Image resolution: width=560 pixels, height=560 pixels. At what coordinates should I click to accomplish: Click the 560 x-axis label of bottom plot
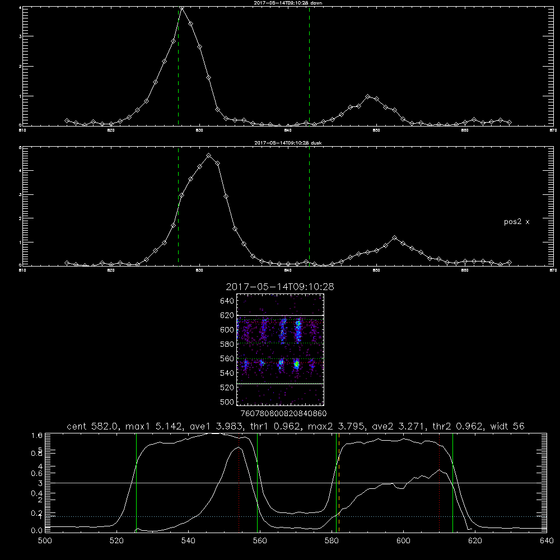click(x=260, y=541)
